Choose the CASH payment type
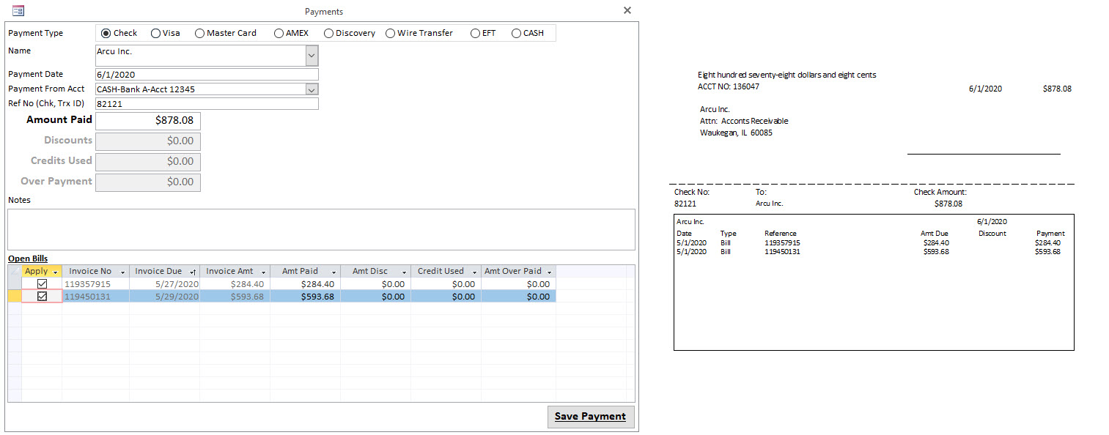The image size is (1109, 435). coord(517,32)
